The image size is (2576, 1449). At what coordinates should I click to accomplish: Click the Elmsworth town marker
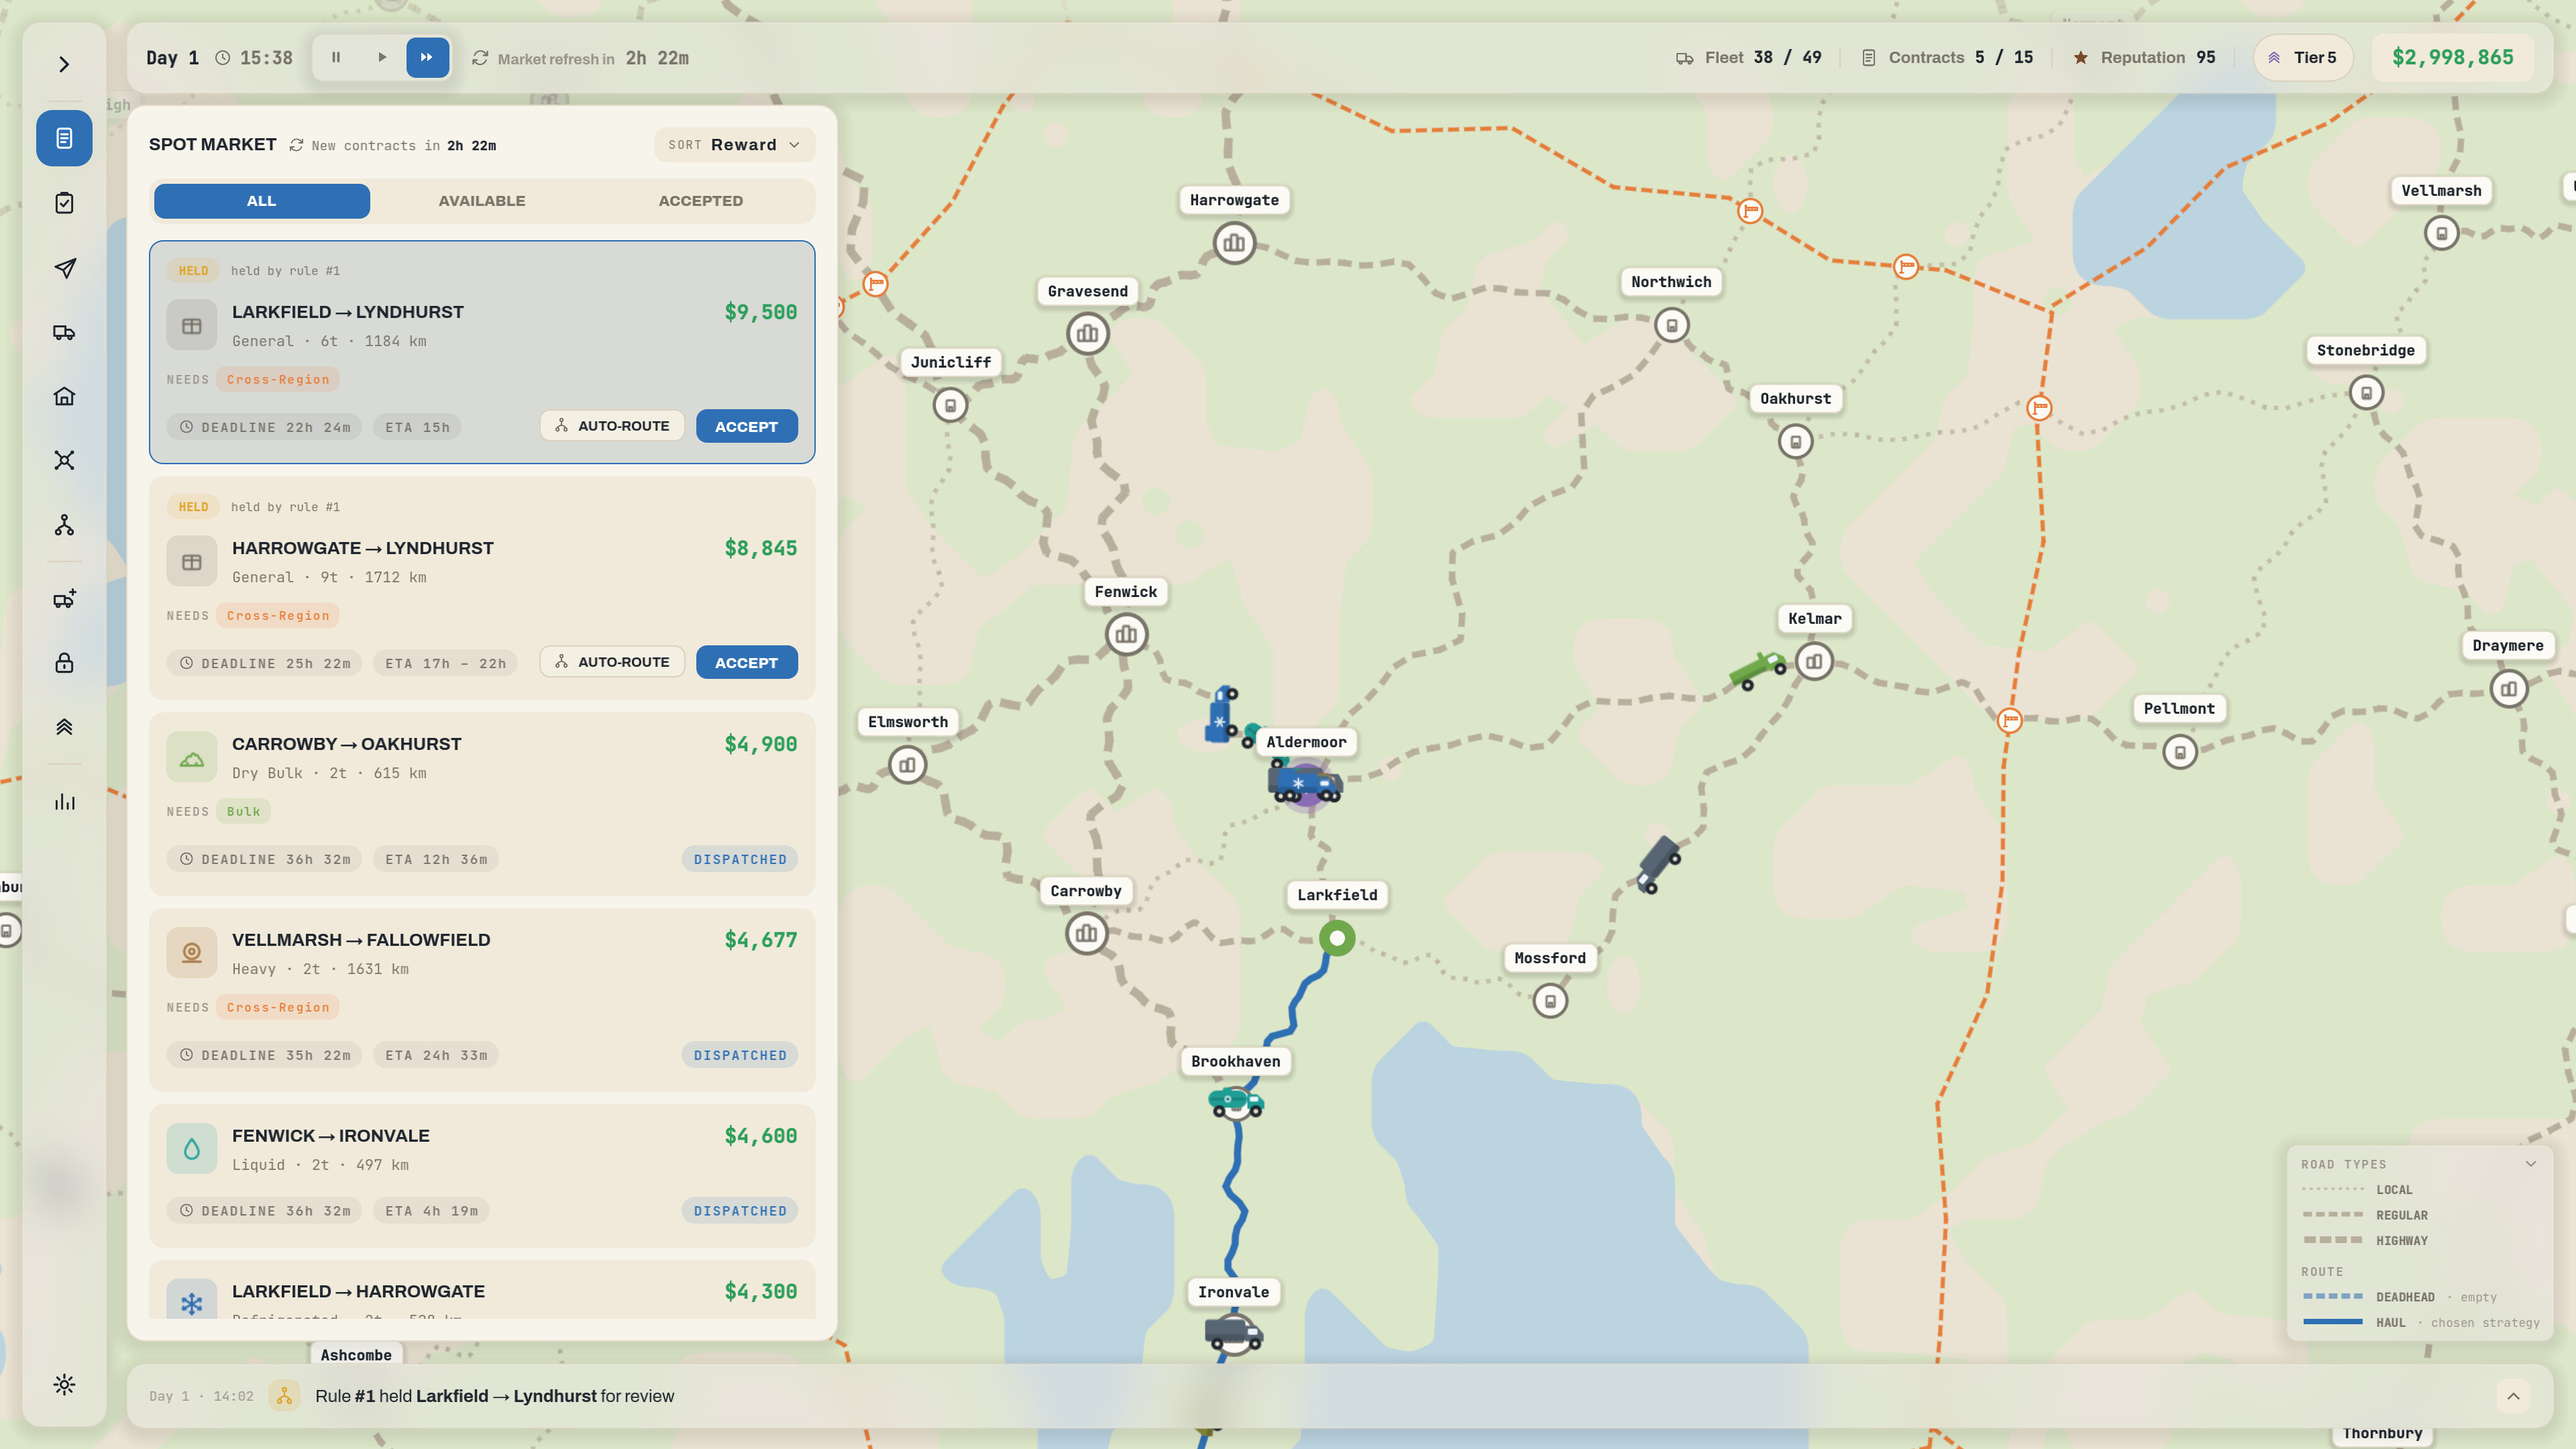click(908, 766)
